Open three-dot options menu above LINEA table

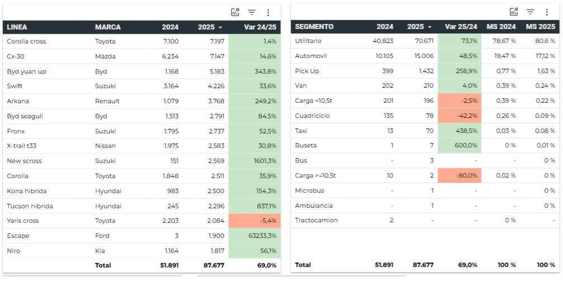pos(268,12)
